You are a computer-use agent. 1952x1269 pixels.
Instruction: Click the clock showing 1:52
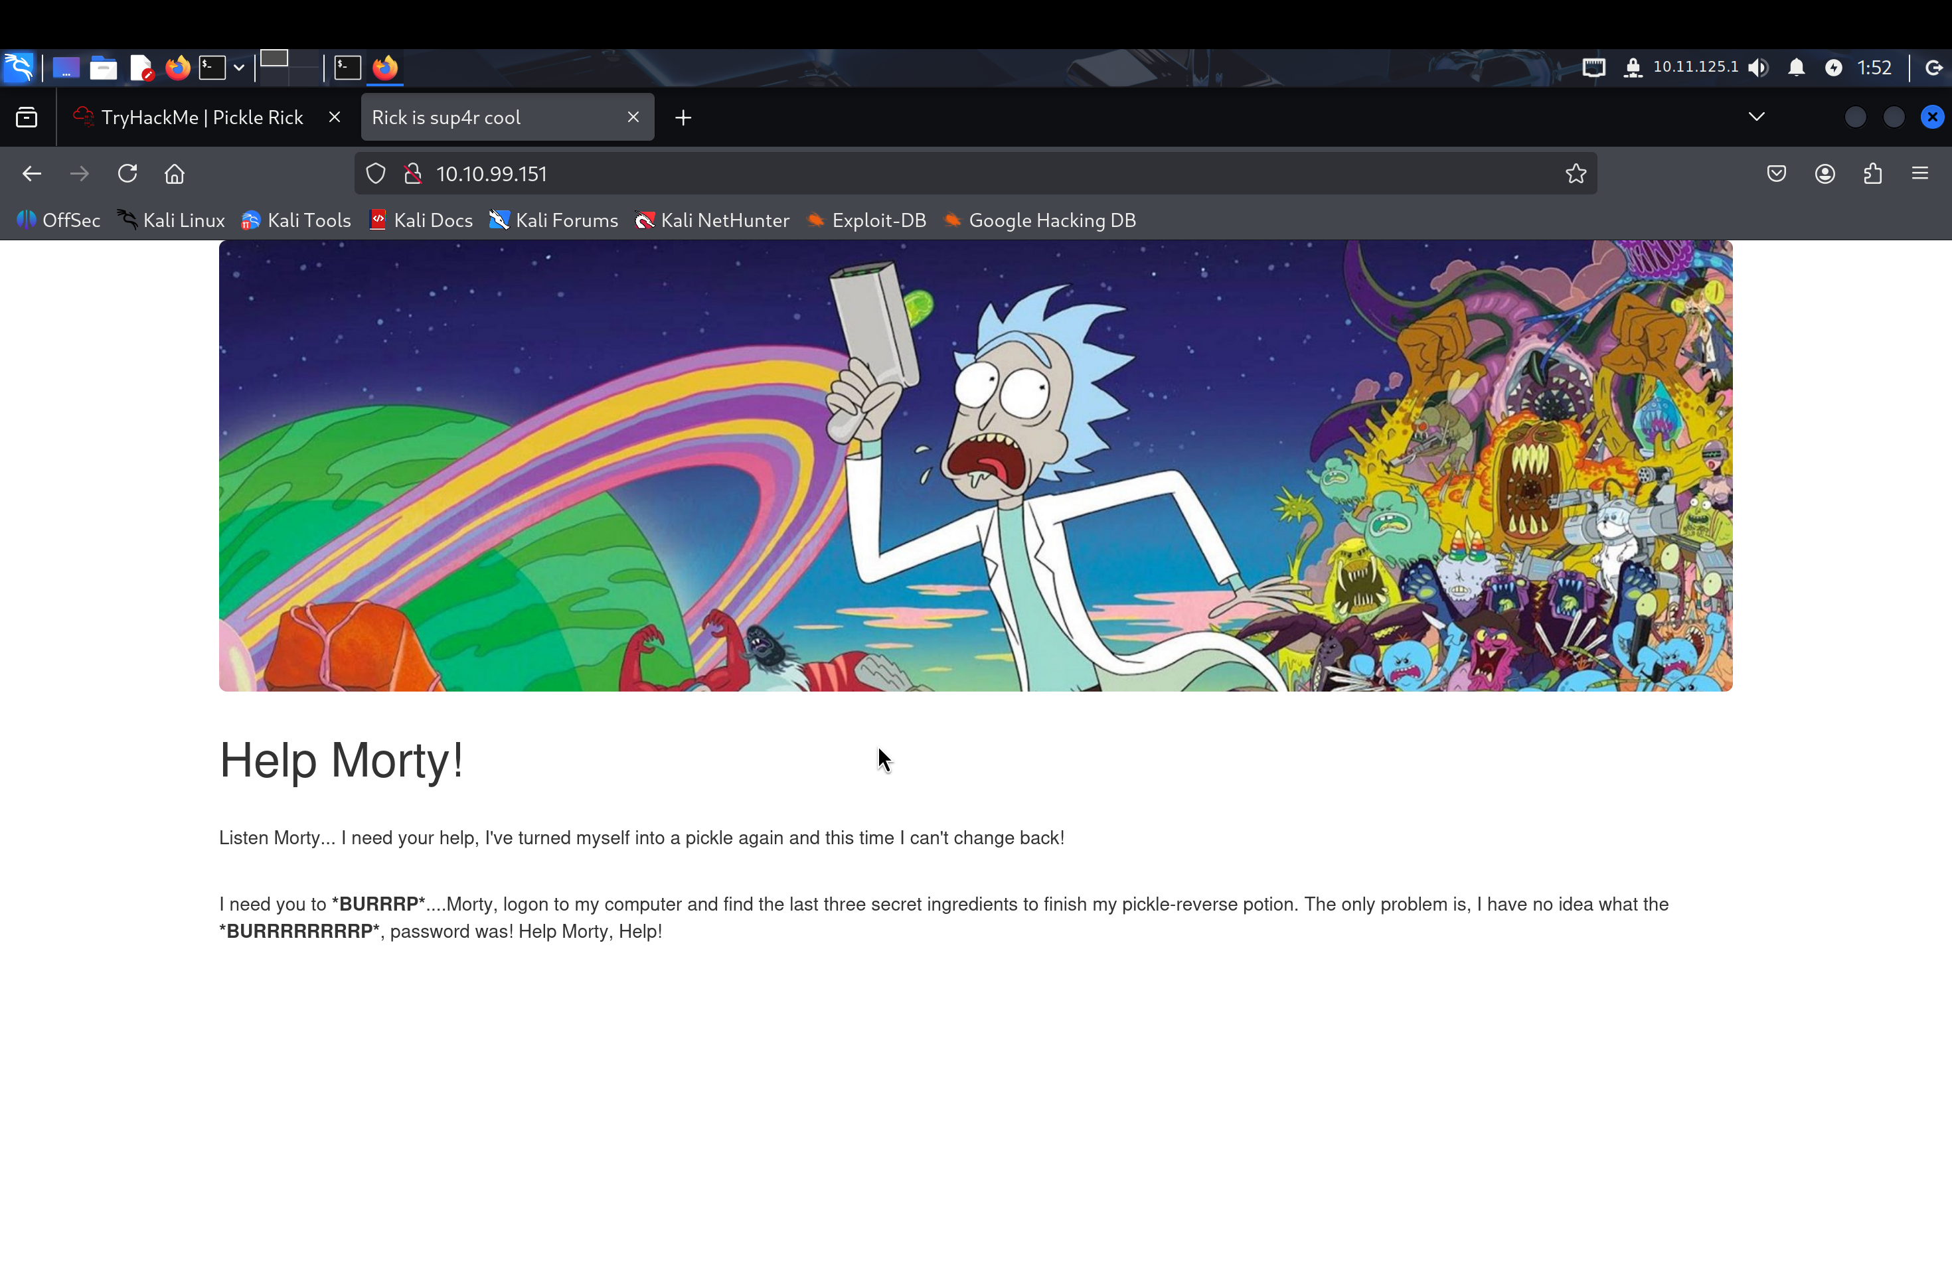click(x=1874, y=67)
